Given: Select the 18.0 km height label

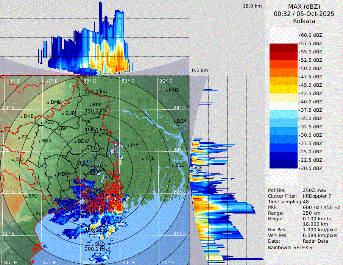Looking at the screenshot, I should tap(252, 6).
